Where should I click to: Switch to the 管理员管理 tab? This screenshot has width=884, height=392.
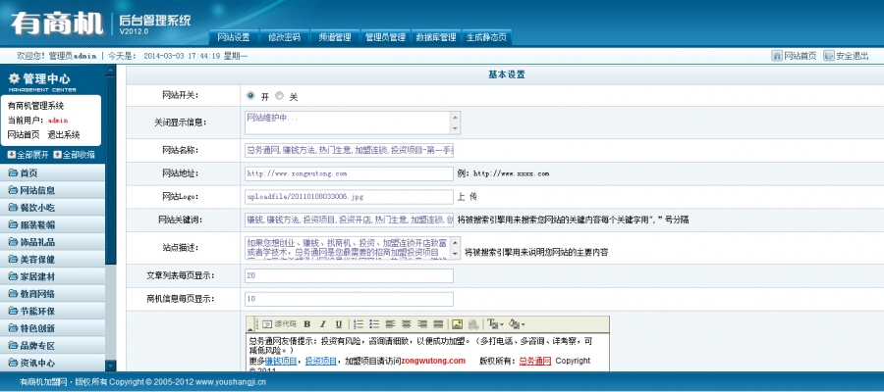(x=385, y=37)
